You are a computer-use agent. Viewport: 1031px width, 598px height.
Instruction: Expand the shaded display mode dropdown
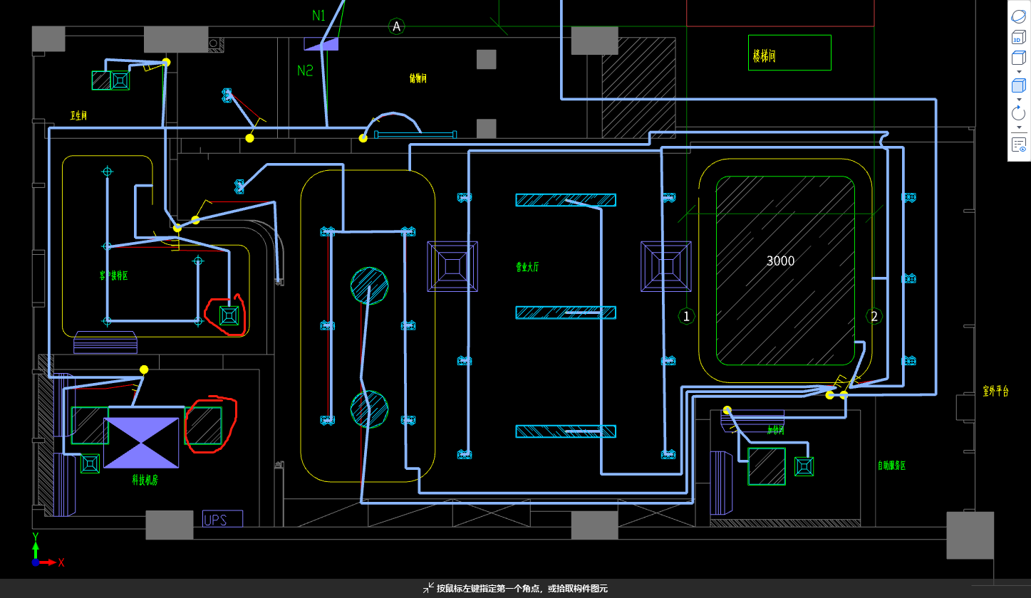click(x=1018, y=100)
